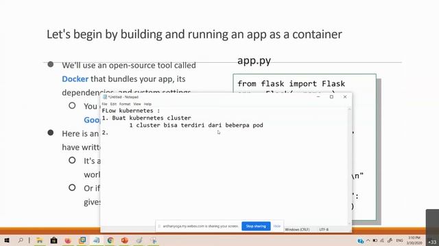Viewport: 439px width, 246px height.
Task: Click code 'from flask import Flask'
Action: 291,83
